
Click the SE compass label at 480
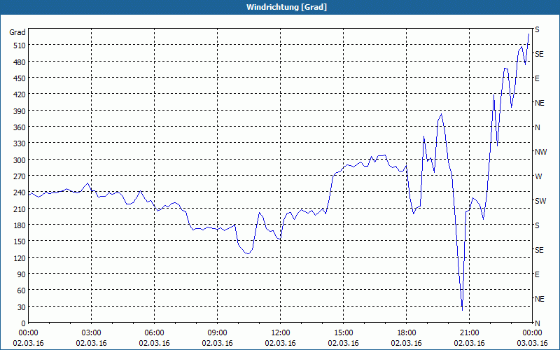click(x=539, y=54)
